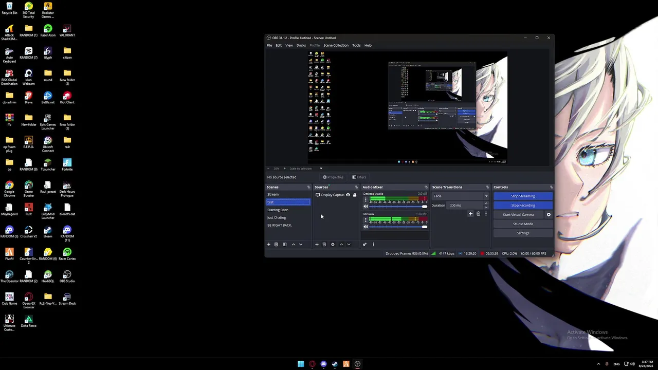Open Desktop Audio three-dot options
This screenshot has width=658, height=370.
click(365, 199)
